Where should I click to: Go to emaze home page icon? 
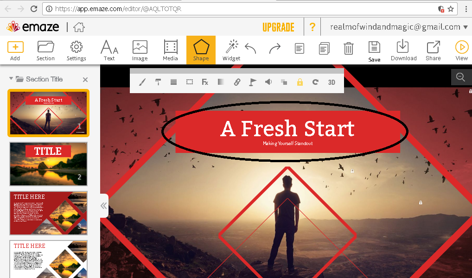pyautogui.click(x=79, y=27)
